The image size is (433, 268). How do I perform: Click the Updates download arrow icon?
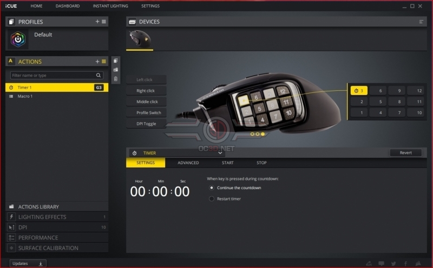(41, 264)
